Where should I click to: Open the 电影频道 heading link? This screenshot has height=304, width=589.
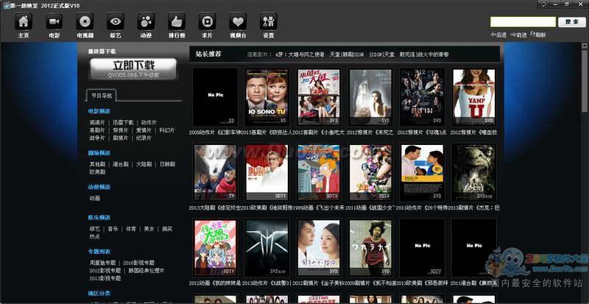[99, 111]
